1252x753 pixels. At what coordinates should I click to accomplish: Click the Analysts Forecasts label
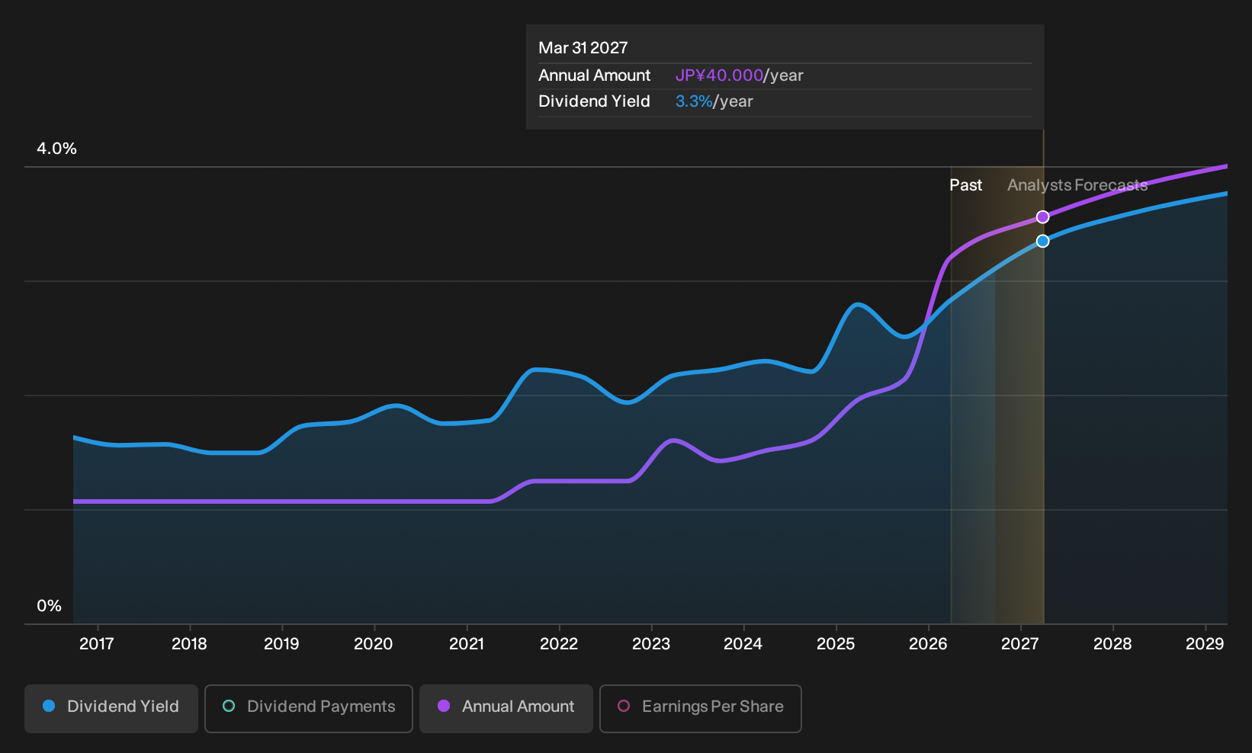click(1077, 185)
